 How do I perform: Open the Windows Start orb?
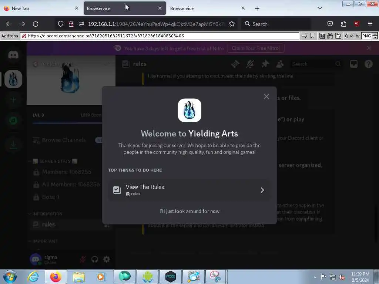pyautogui.click(x=10, y=277)
